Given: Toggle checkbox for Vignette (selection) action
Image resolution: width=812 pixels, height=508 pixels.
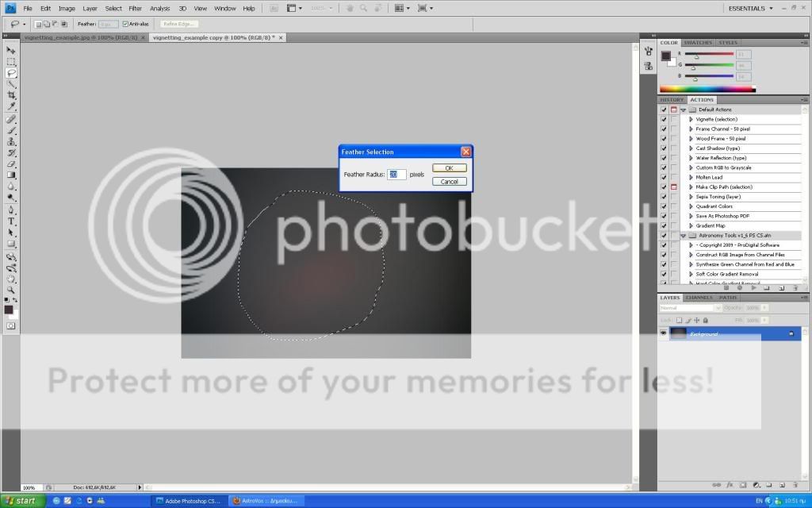Looking at the screenshot, I should (x=664, y=119).
